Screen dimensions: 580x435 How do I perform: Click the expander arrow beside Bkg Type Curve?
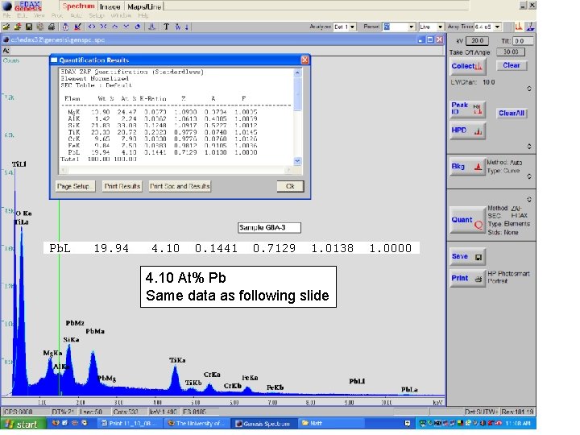point(529,176)
